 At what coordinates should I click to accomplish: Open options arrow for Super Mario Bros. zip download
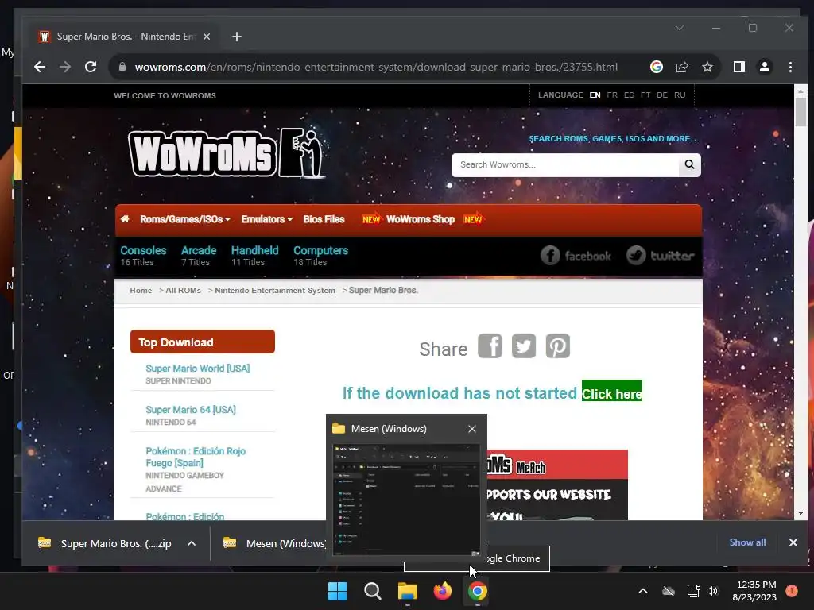click(x=192, y=543)
